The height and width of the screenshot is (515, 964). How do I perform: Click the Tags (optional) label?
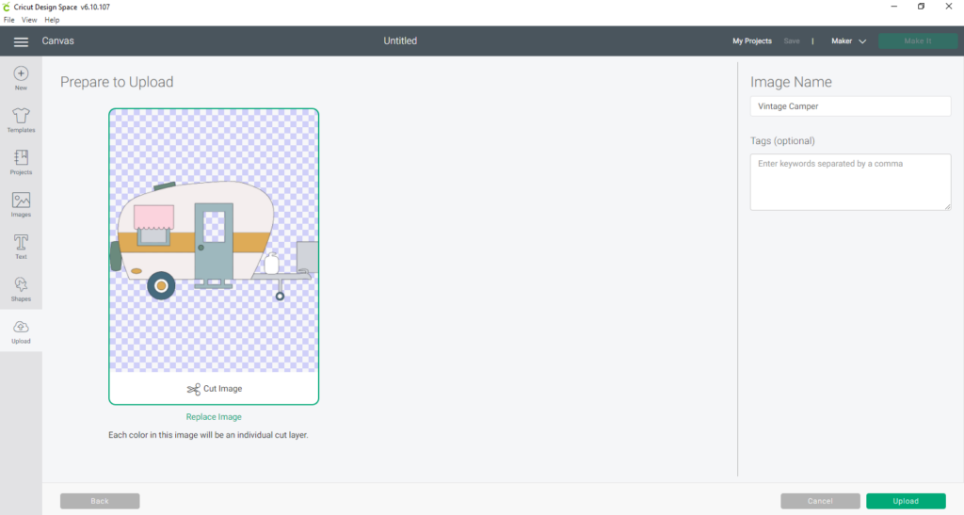[782, 140]
